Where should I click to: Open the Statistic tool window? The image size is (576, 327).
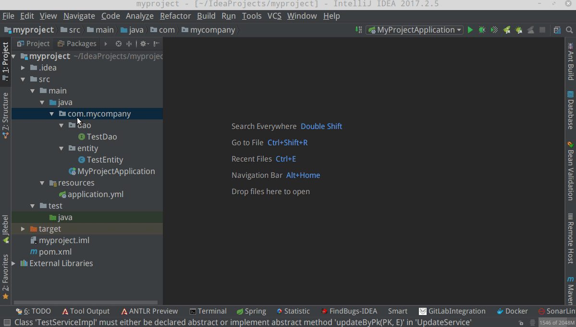point(293,311)
